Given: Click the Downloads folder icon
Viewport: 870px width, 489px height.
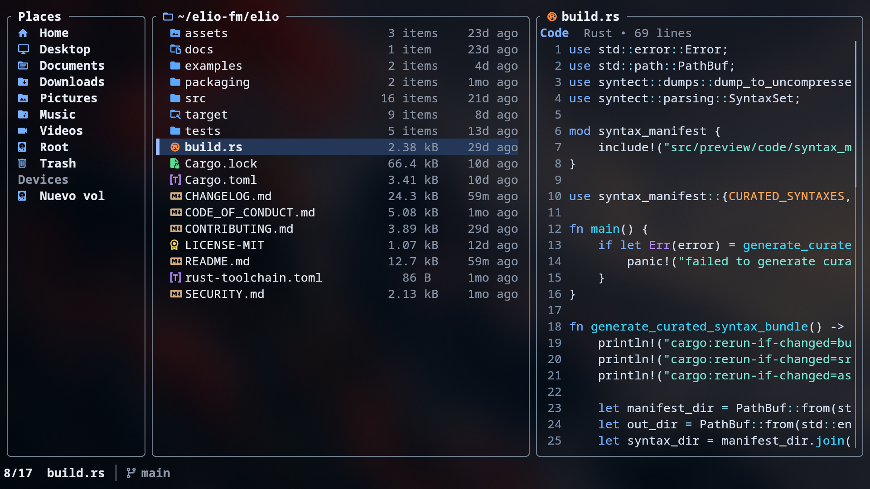Looking at the screenshot, I should 23,82.
